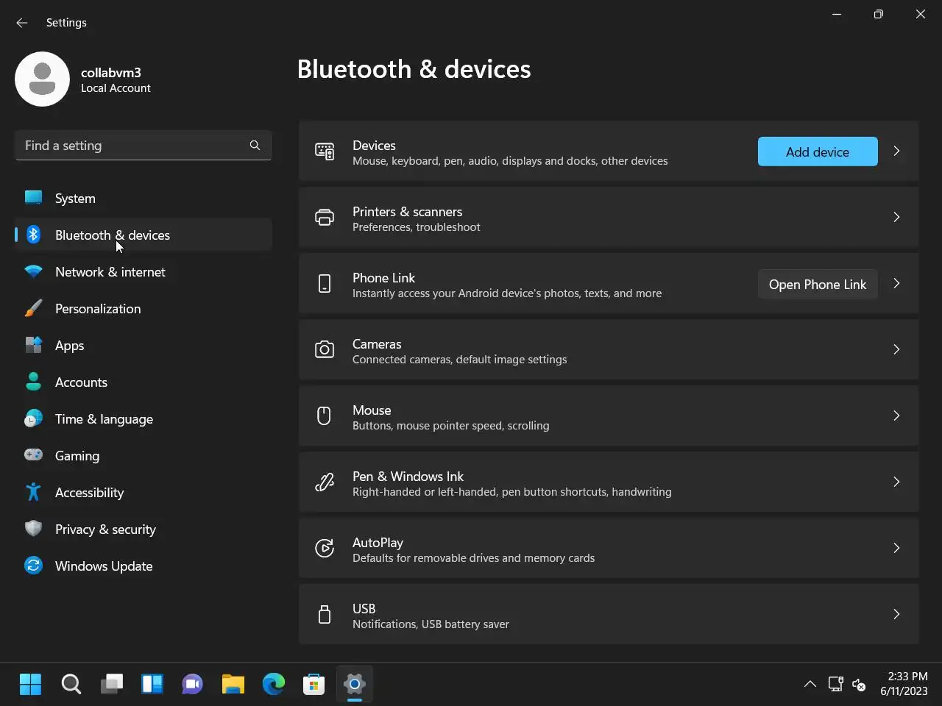Expand the Cameras row chevron
942x706 pixels.
896,349
